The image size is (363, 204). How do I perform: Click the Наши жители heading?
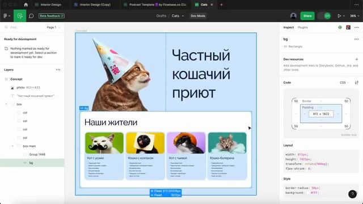tap(111, 122)
